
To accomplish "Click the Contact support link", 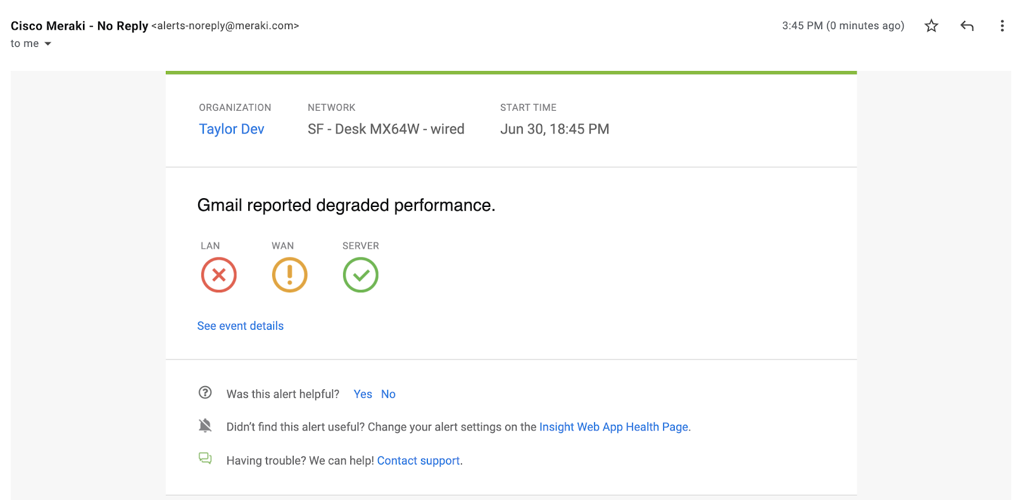I will pyautogui.click(x=418, y=461).
